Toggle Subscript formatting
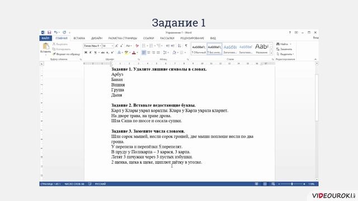Screen dimensions: 358x201 (x=107, y=52)
